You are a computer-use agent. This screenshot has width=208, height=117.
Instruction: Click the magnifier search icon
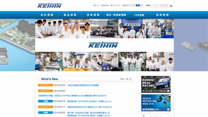[x=171, y=6]
